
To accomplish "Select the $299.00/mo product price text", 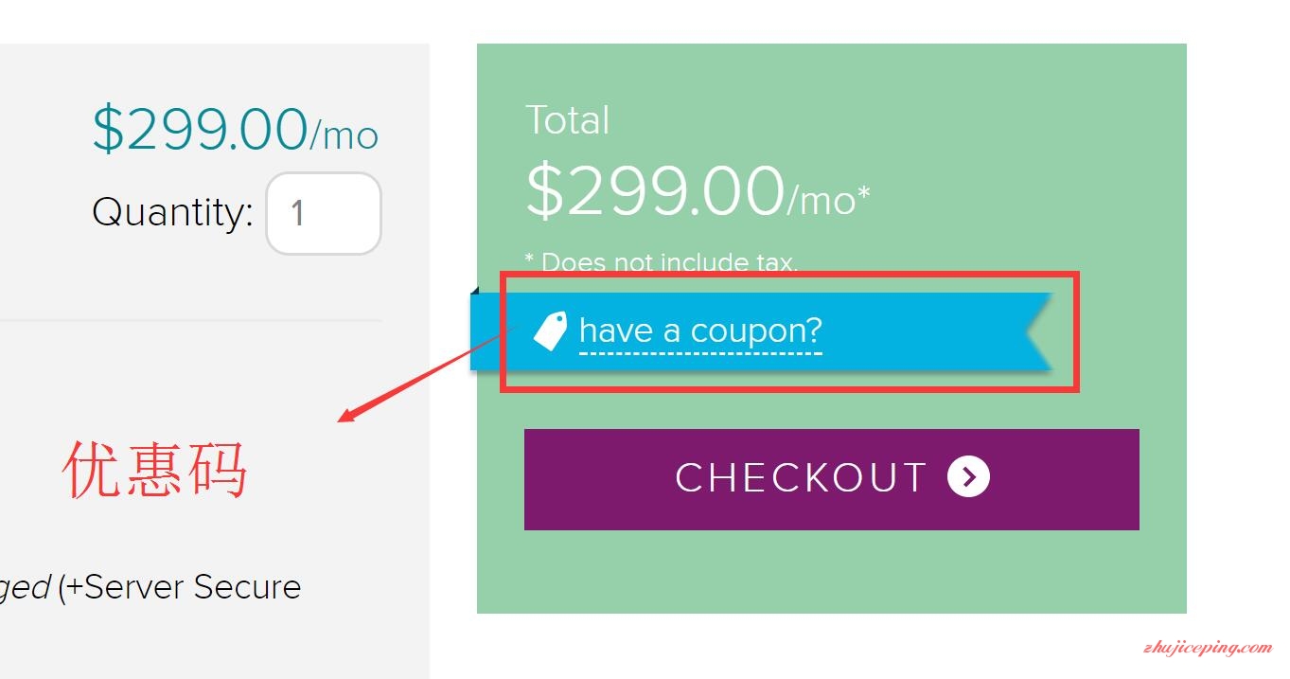I will point(235,130).
